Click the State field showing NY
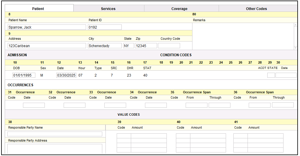 point(128,46)
